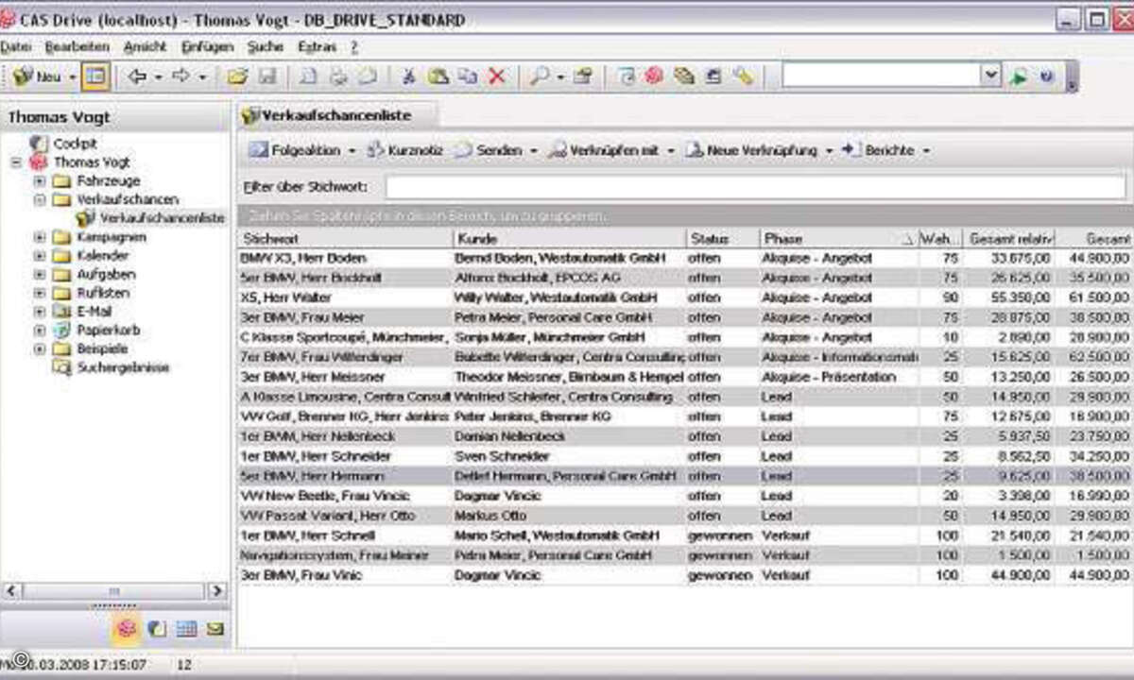Viewport: 1134px width, 680px height.
Task: Click the document icon in bottom navigation bar
Action: [x=157, y=628]
